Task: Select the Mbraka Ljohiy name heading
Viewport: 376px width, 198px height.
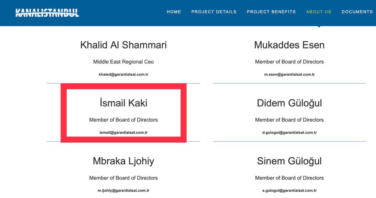Action: pos(123,161)
